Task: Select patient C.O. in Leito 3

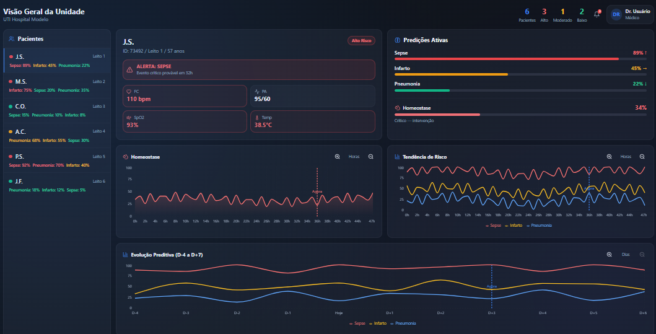Action: 58,110
